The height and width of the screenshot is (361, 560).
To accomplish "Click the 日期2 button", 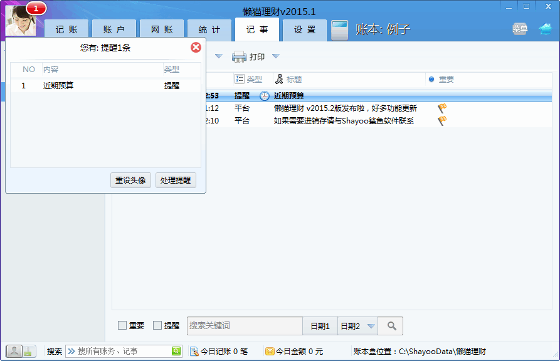I will click(x=351, y=326).
